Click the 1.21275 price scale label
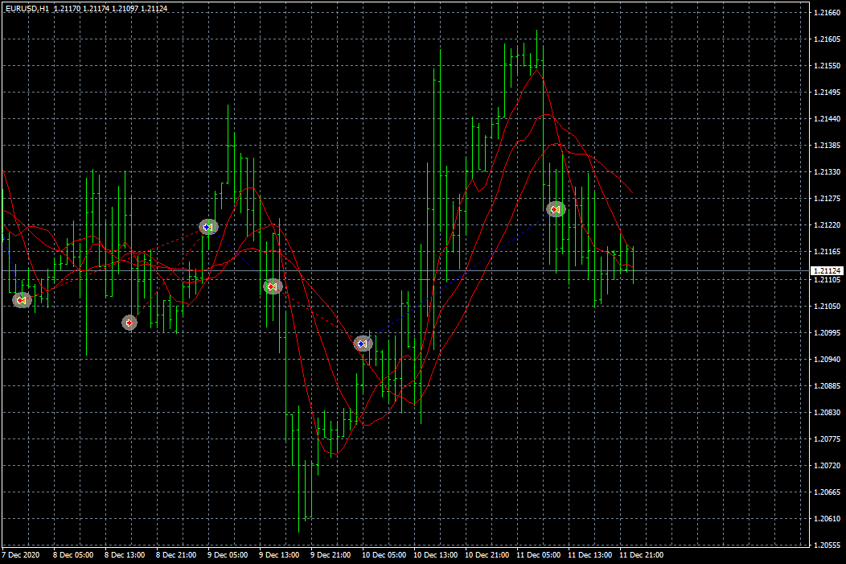The width and height of the screenshot is (846, 564). [x=828, y=198]
